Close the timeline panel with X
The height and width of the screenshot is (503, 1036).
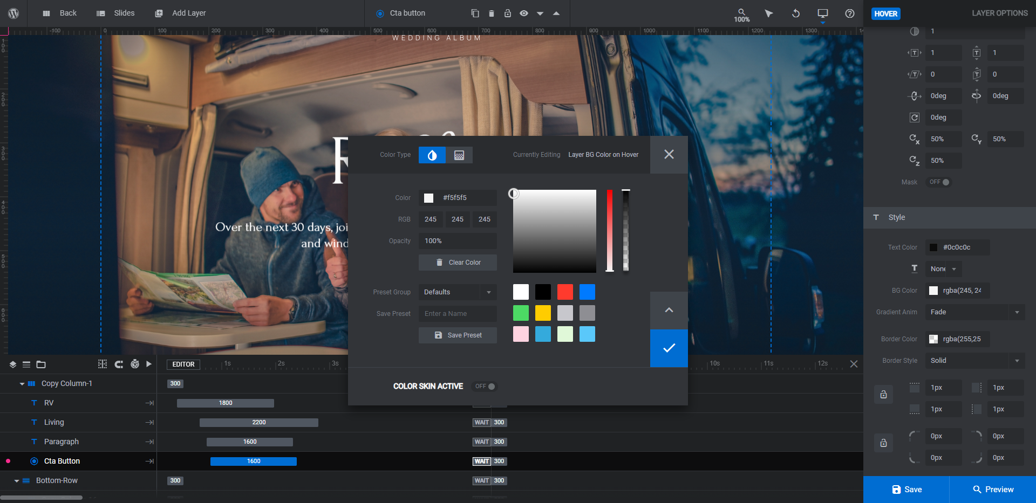pyautogui.click(x=854, y=364)
